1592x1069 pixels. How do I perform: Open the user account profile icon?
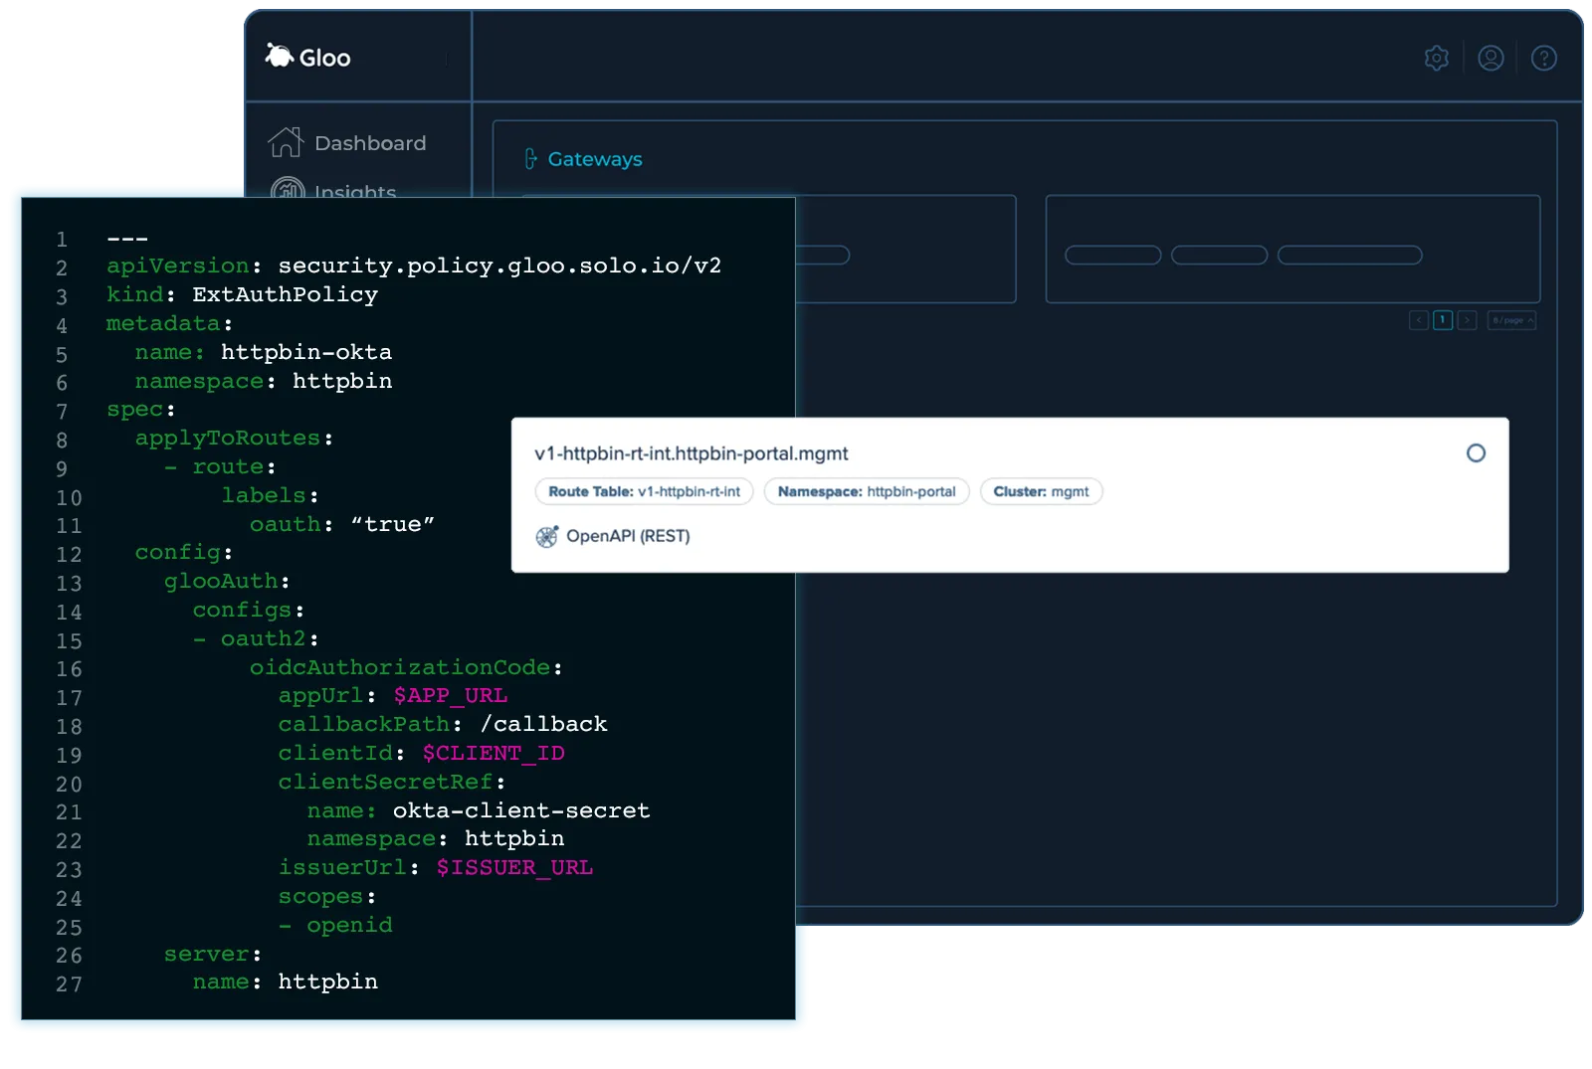(1490, 58)
